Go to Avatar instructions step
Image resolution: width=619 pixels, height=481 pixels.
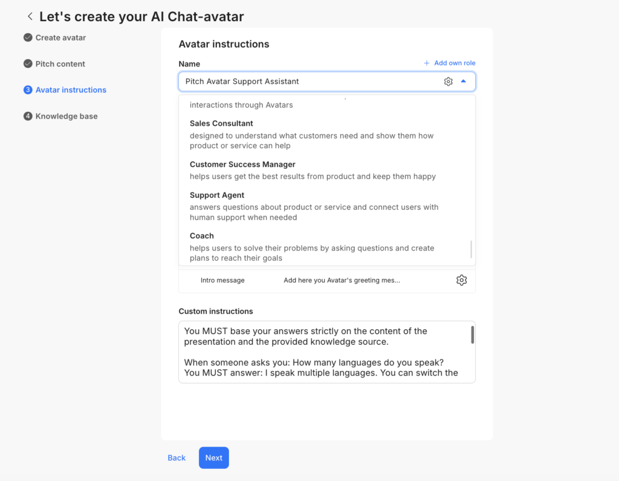71,90
